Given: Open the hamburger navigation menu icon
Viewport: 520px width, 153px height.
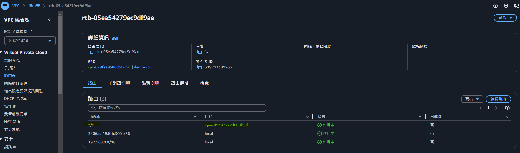Looking at the screenshot, I should point(5,6).
